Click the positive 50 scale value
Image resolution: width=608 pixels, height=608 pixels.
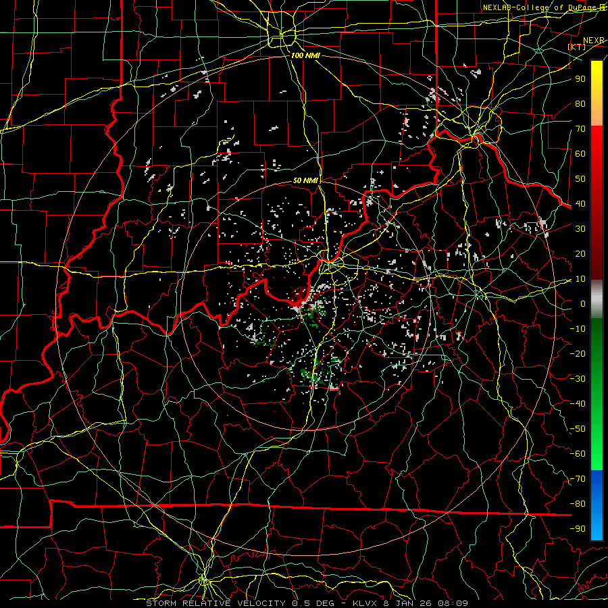(x=580, y=179)
